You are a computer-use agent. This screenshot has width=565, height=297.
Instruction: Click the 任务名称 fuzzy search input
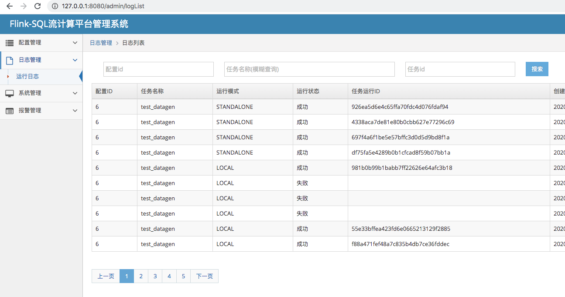tap(309, 69)
